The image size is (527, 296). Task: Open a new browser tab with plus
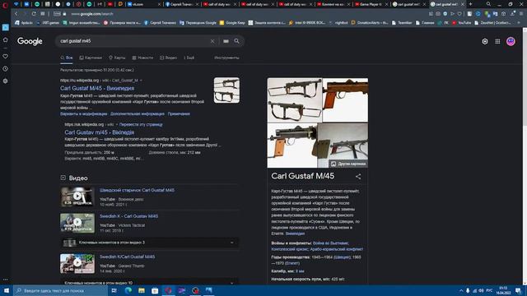[470, 4]
